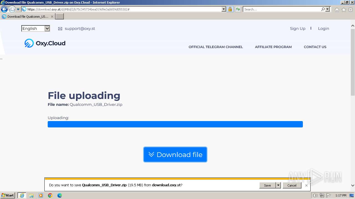The image size is (355, 199).
Task: Click the 1:17 PM system clock
Action: point(341,195)
